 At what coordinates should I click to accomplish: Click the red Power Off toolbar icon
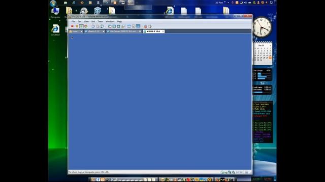72,26
